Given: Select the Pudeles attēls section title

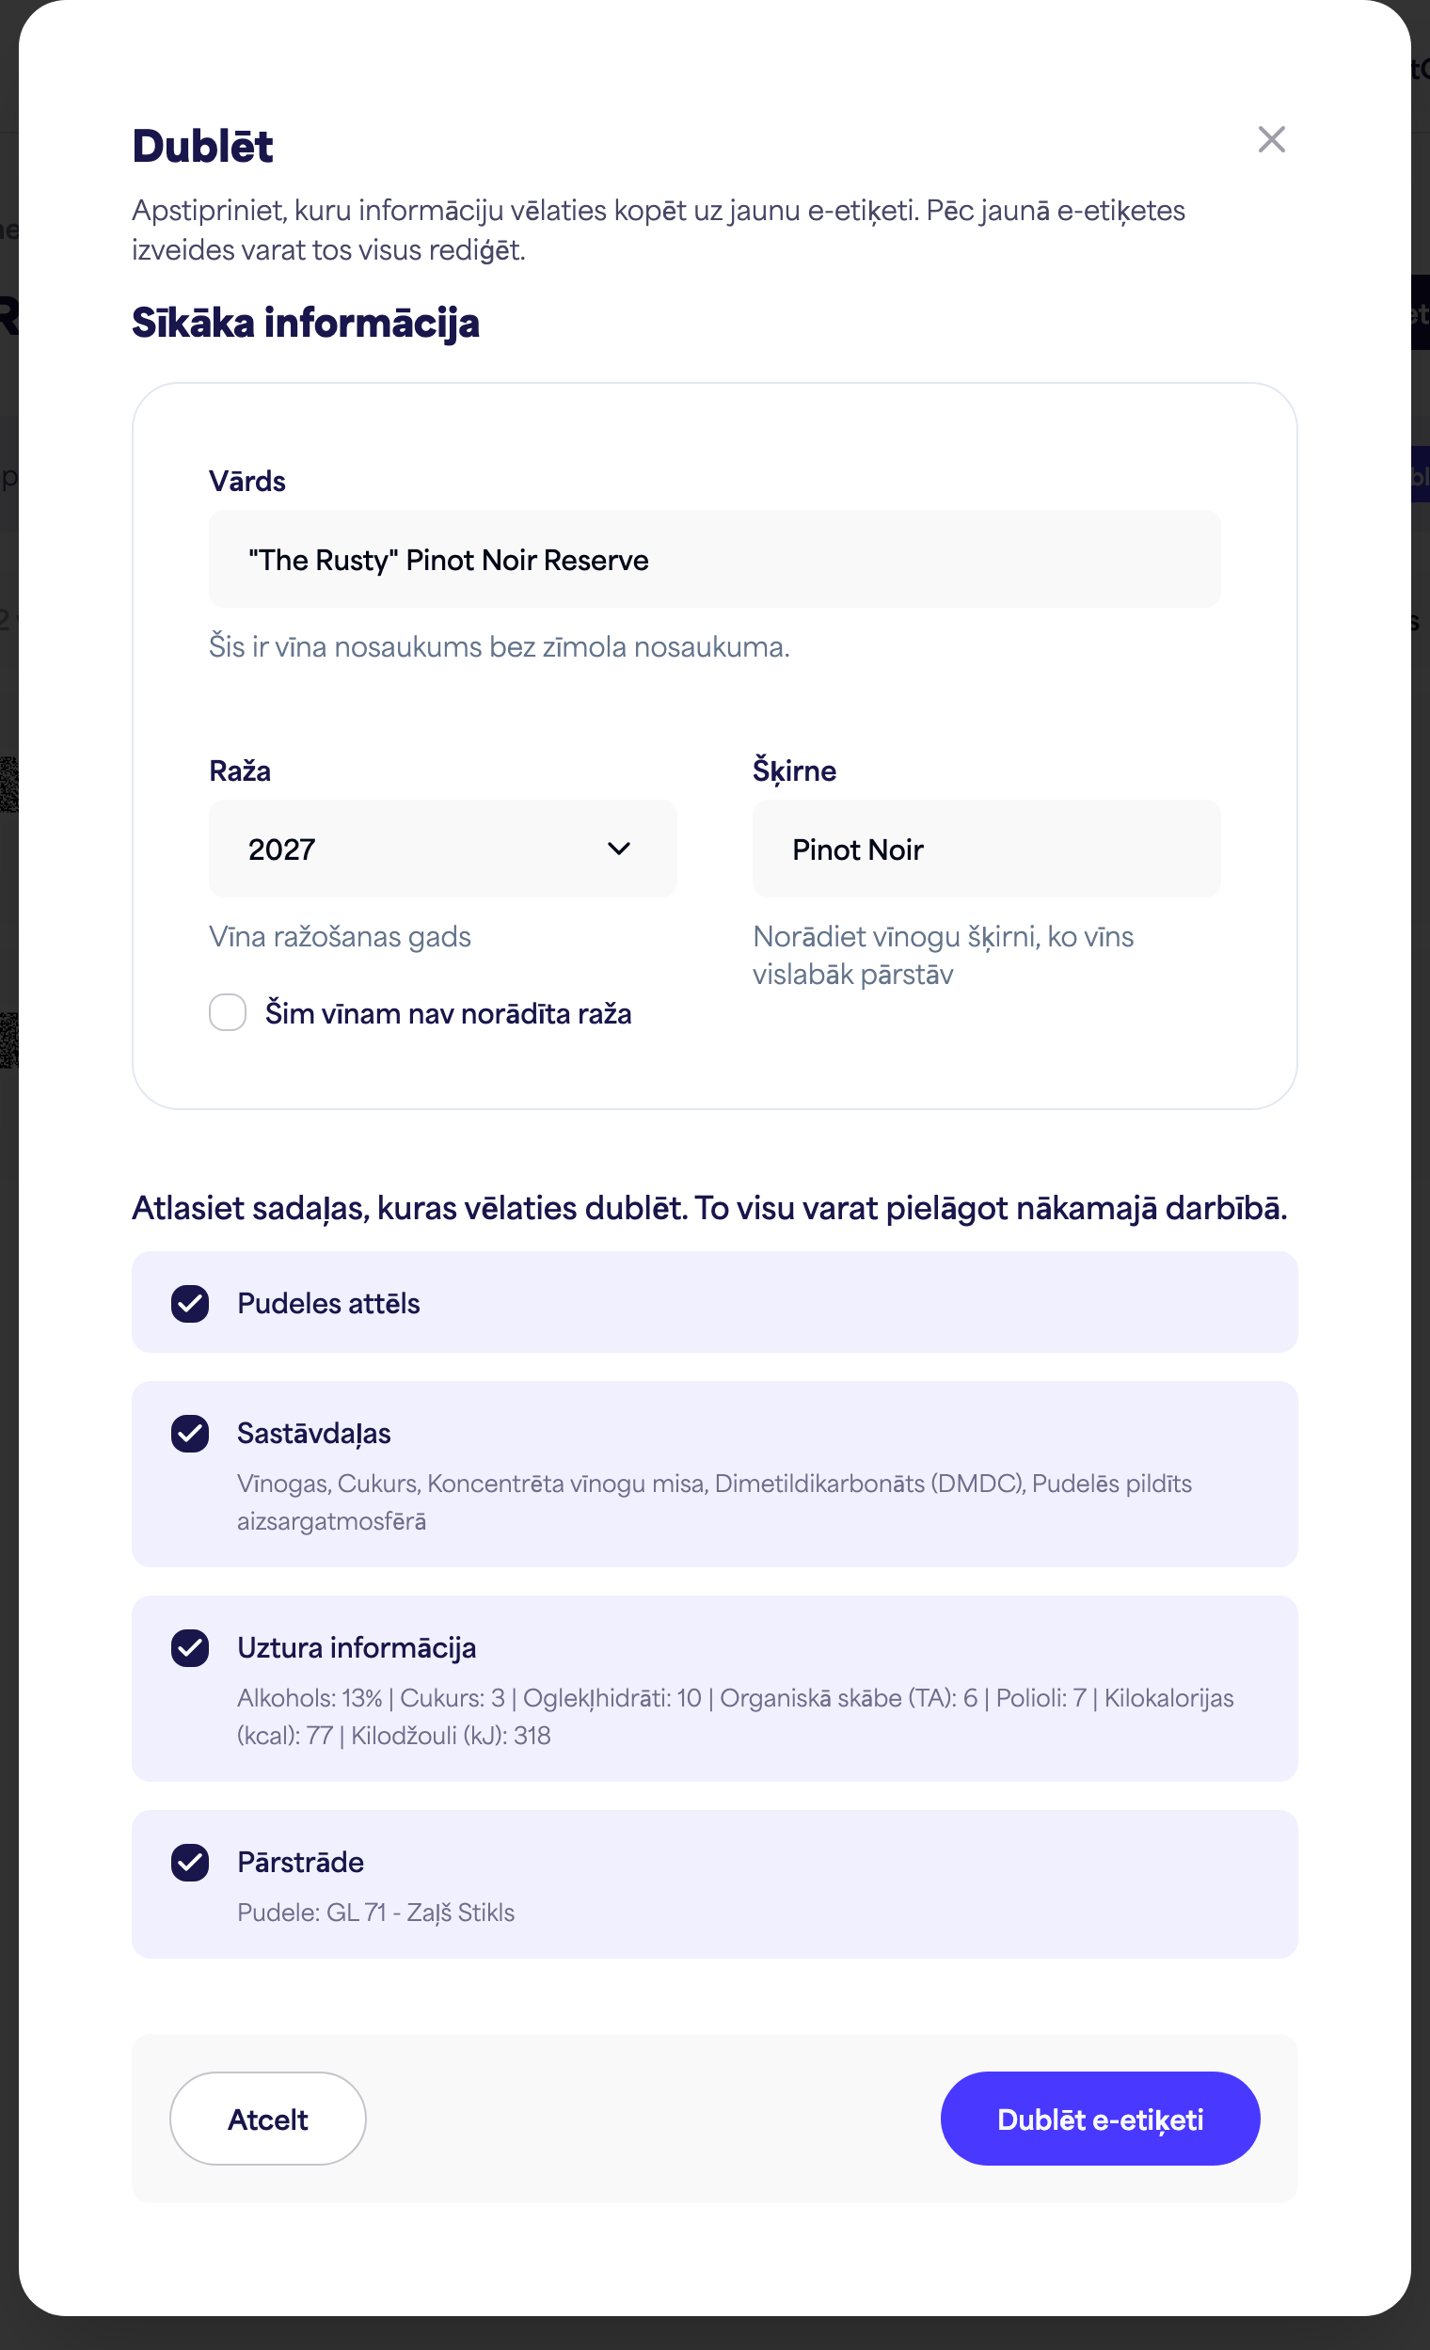Looking at the screenshot, I should tap(328, 1304).
